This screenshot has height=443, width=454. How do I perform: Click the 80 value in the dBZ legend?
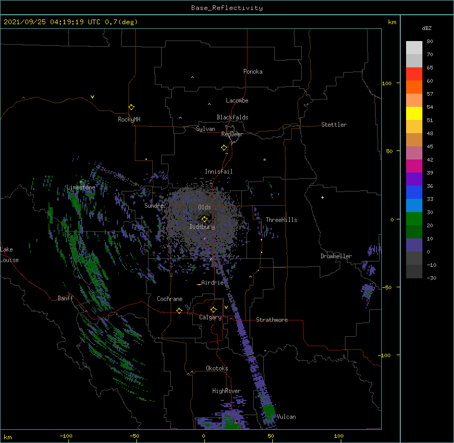point(430,42)
